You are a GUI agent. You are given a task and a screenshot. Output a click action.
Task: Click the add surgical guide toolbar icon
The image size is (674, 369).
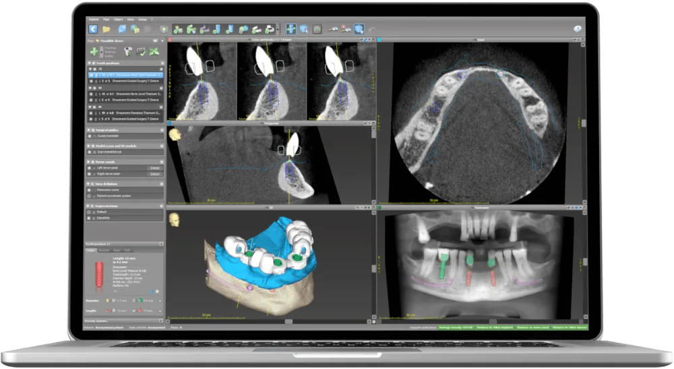pyautogui.click(x=269, y=29)
